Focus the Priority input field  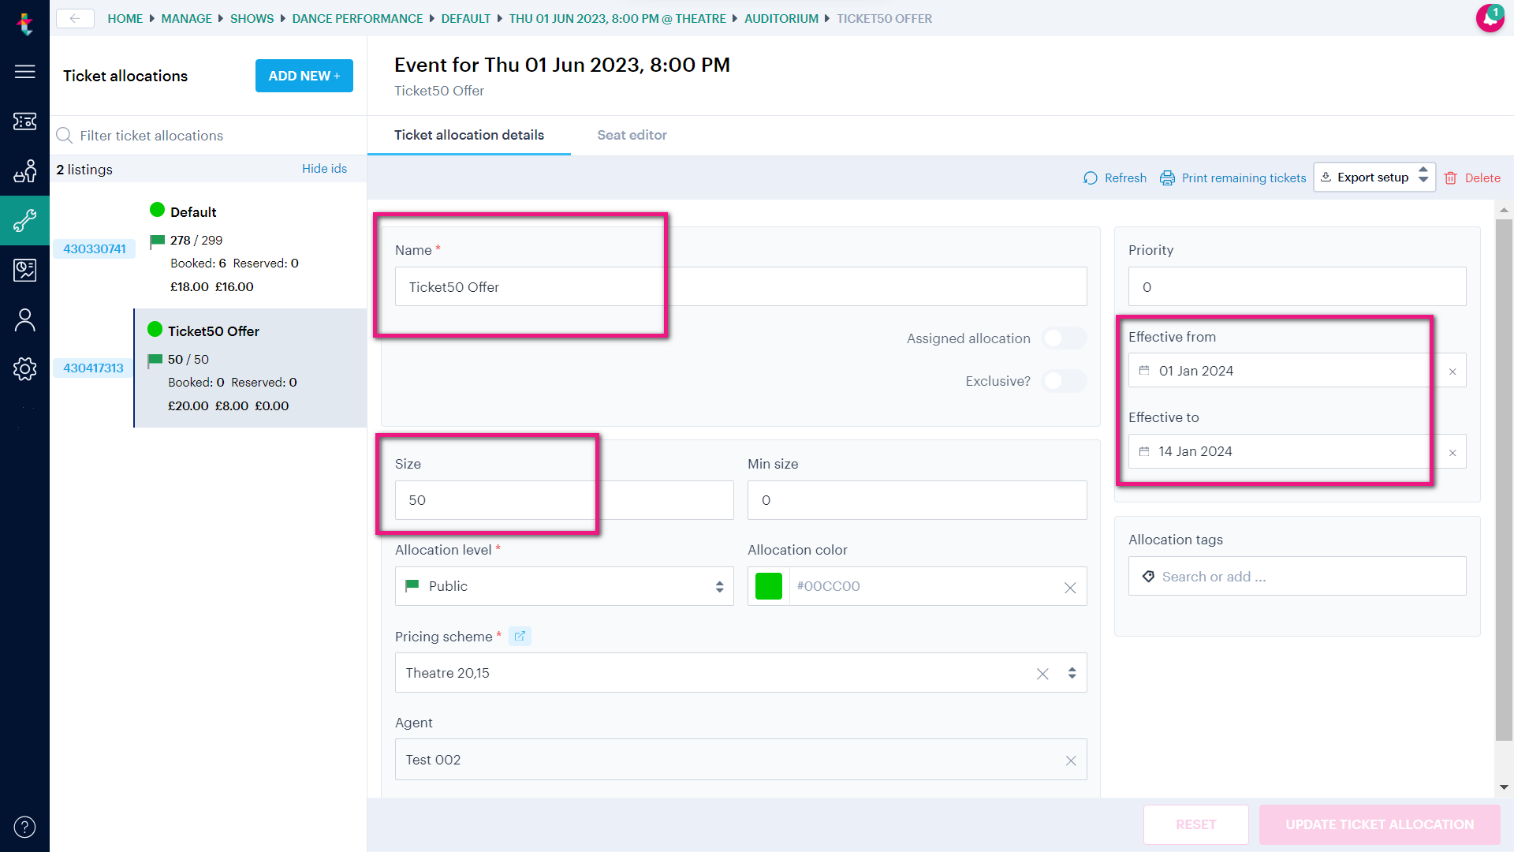coord(1296,286)
